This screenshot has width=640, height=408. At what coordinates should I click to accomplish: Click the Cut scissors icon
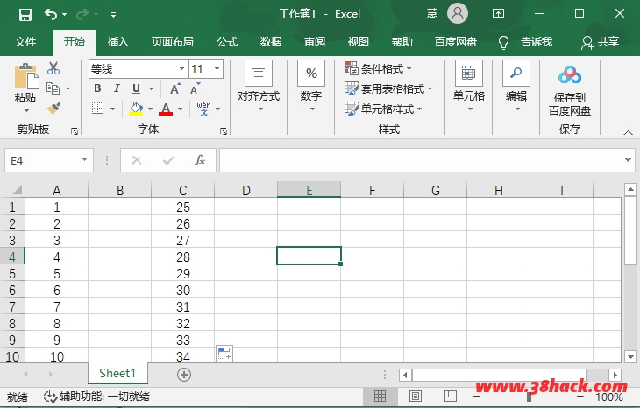53,68
